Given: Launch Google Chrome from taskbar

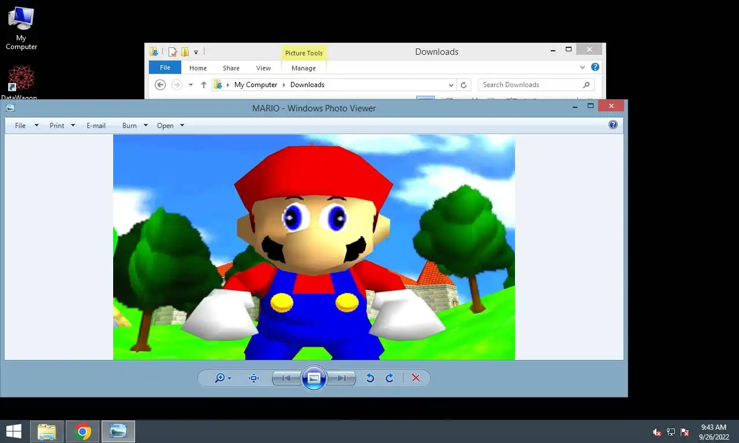Looking at the screenshot, I should pos(83,431).
